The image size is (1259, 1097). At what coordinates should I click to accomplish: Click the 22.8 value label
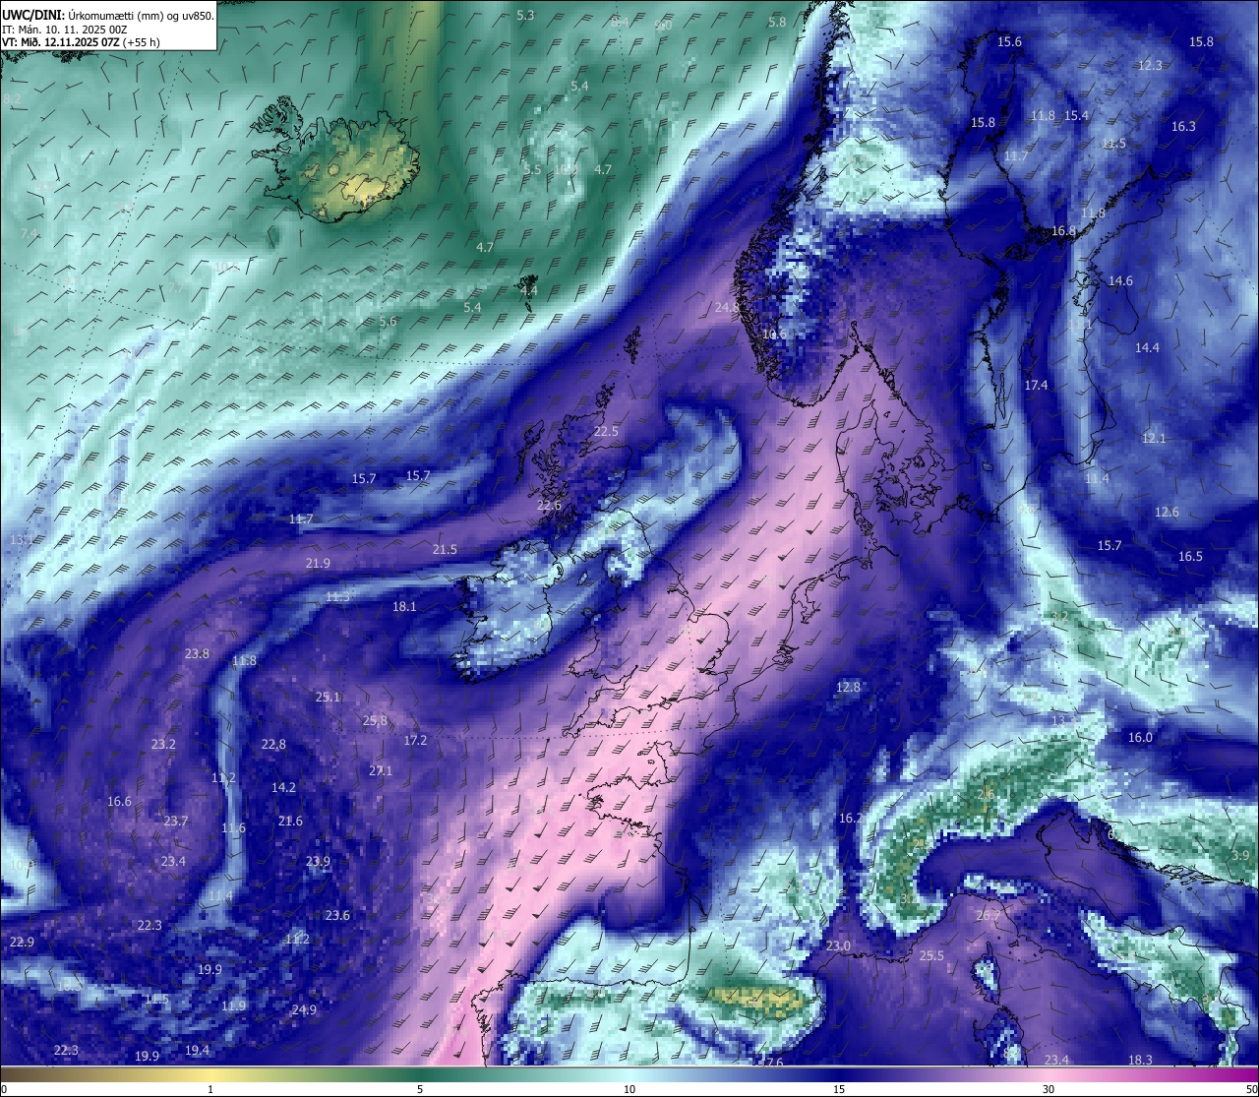tap(273, 745)
